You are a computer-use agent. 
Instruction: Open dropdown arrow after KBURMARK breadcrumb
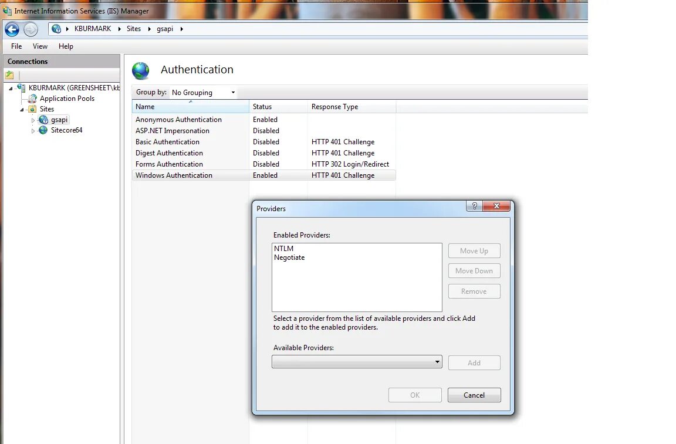tap(120, 29)
